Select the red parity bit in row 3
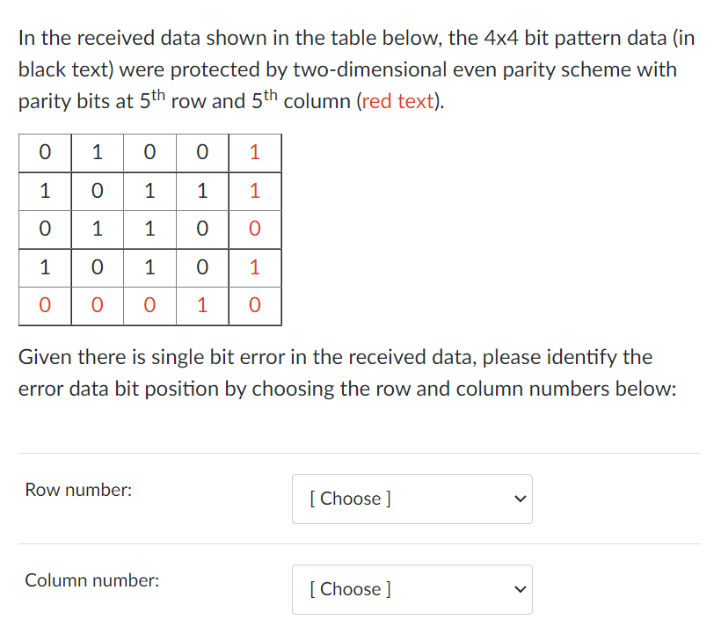Viewport: 721px width, 634px height. (255, 230)
